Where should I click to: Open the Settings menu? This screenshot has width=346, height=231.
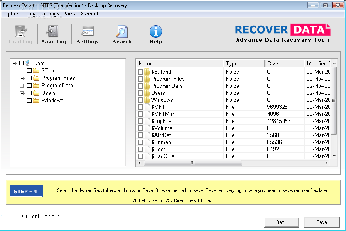pos(50,14)
